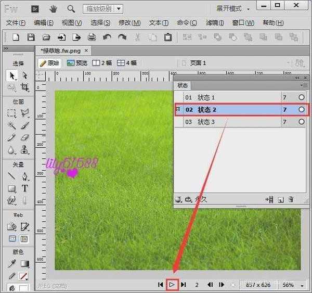Delete state using trash icon
The width and height of the screenshot is (312, 293).
point(291,199)
